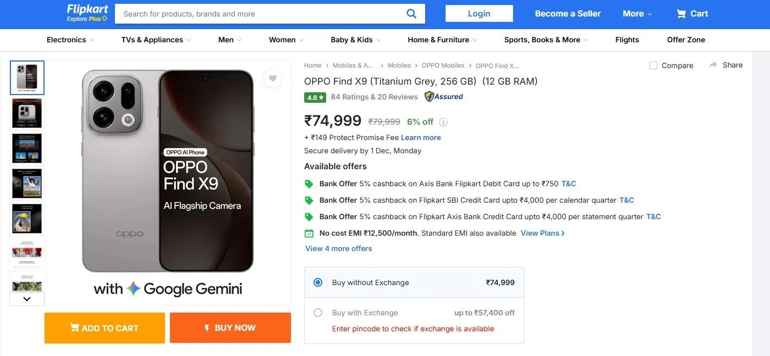Open the Offer Zone menu item
770x356 pixels.
coord(685,40)
